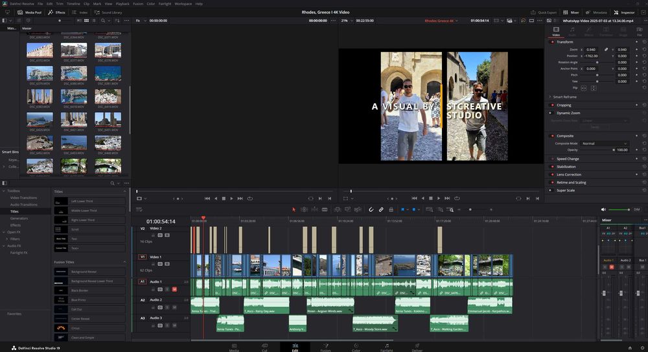The image size is (648, 352).
Task: Enable the Dynamic Zoom toggle
Action: point(550,113)
